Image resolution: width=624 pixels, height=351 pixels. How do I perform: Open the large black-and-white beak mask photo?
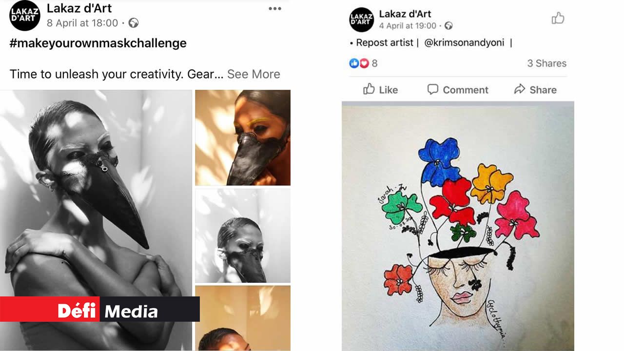pyautogui.click(x=96, y=195)
